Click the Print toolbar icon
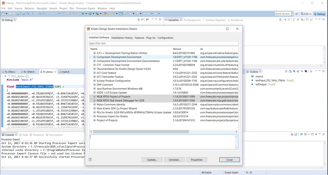 pos(18,13)
